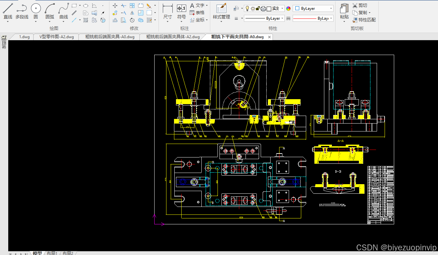Click the 特性匹配 match properties button
438x255 pixels.
pos(364,20)
